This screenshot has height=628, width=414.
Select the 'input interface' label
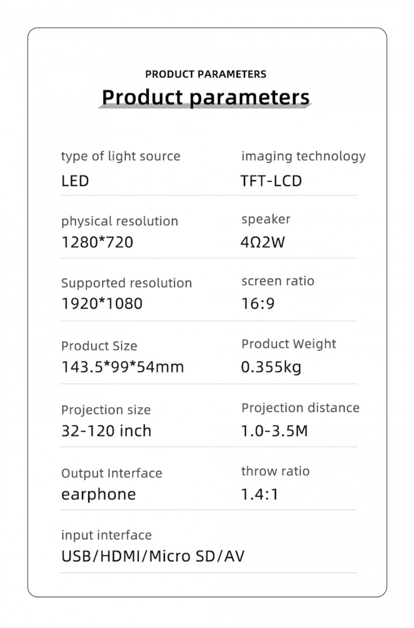(106, 535)
